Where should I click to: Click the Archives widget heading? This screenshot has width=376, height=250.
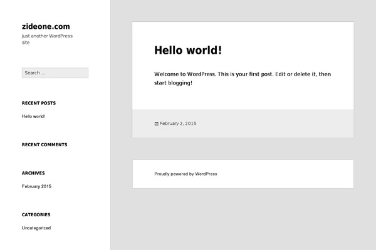[33, 173]
